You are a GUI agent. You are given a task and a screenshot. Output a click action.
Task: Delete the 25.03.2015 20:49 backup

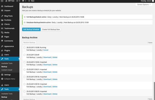click(x=55, y=57)
